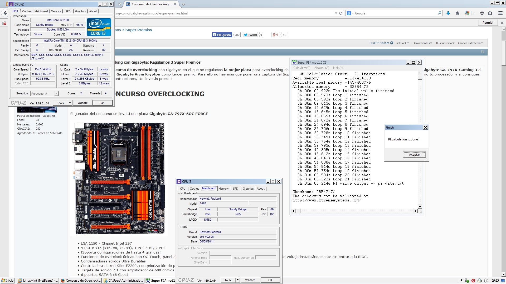The height and width of the screenshot is (284, 506).
Task: Bookmark this page with star icon
Action: click(x=482, y=13)
